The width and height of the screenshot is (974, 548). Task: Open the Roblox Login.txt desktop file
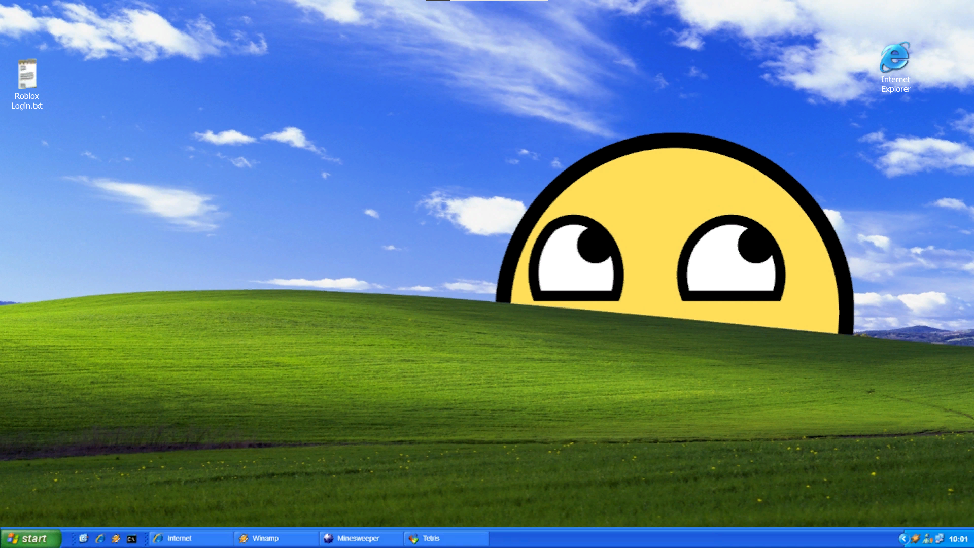click(27, 84)
